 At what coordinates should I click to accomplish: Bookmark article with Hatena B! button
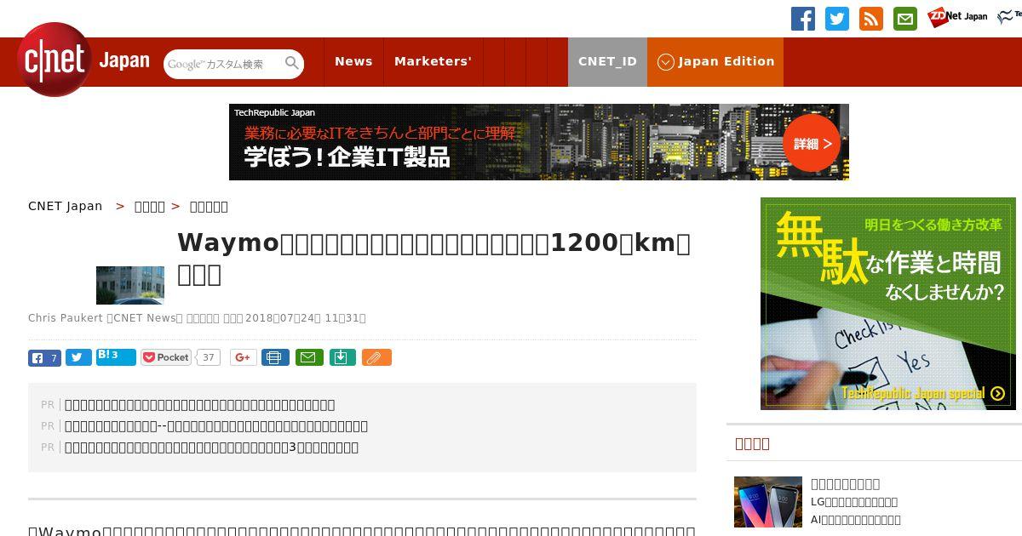coord(116,356)
